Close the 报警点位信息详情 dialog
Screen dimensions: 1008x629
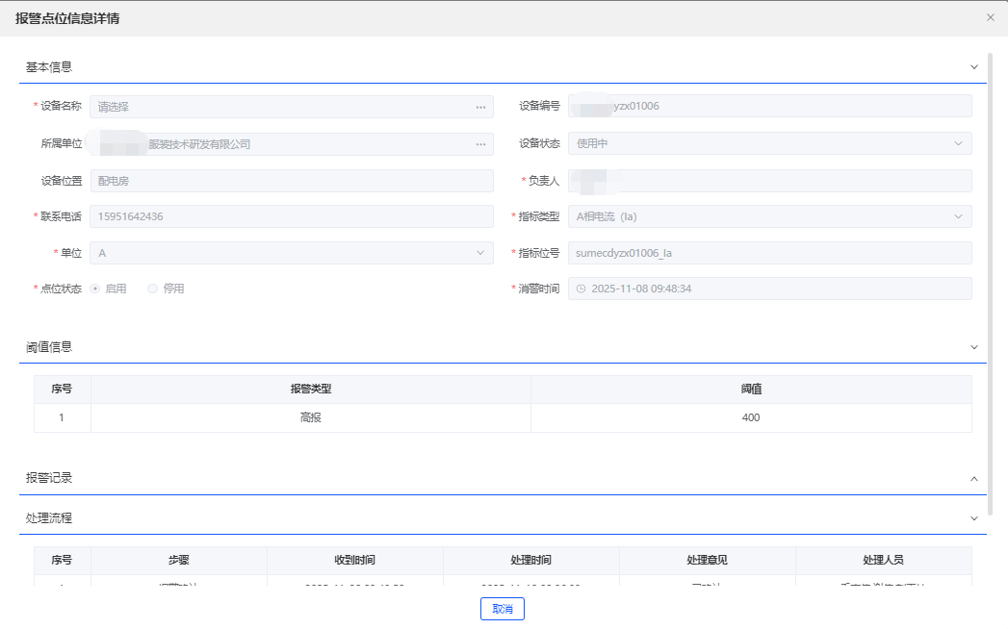click(x=990, y=16)
